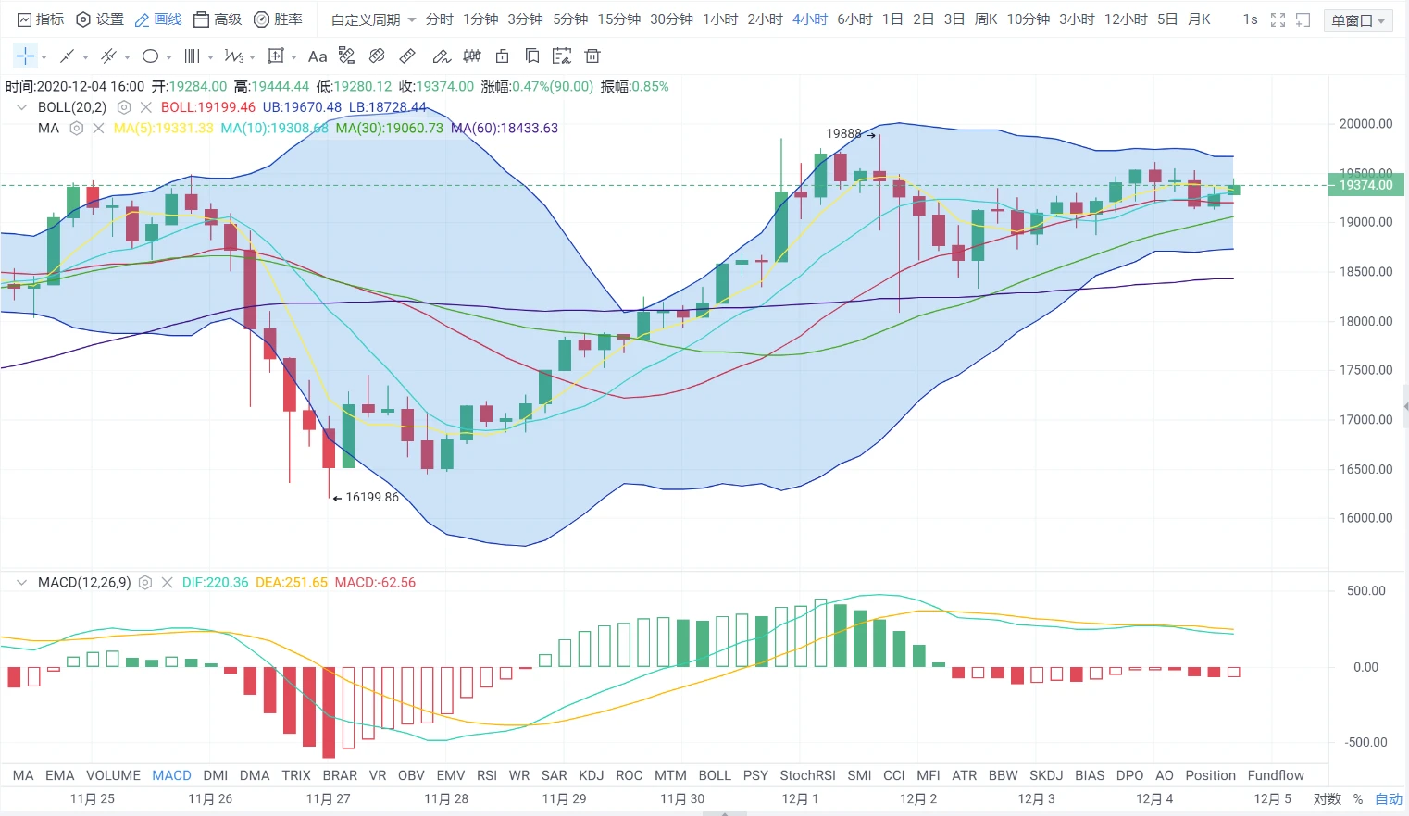The width and height of the screenshot is (1409, 816).
Task: Select the position measure box tool
Action: [275, 56]
